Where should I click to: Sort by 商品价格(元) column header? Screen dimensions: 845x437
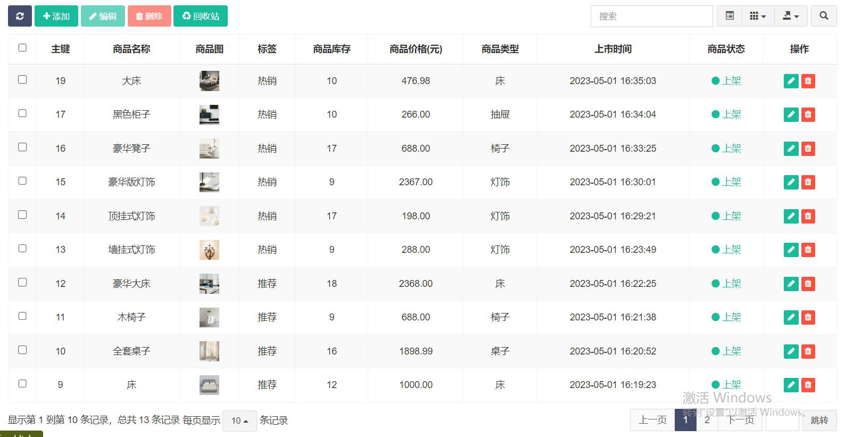[416, 49]
